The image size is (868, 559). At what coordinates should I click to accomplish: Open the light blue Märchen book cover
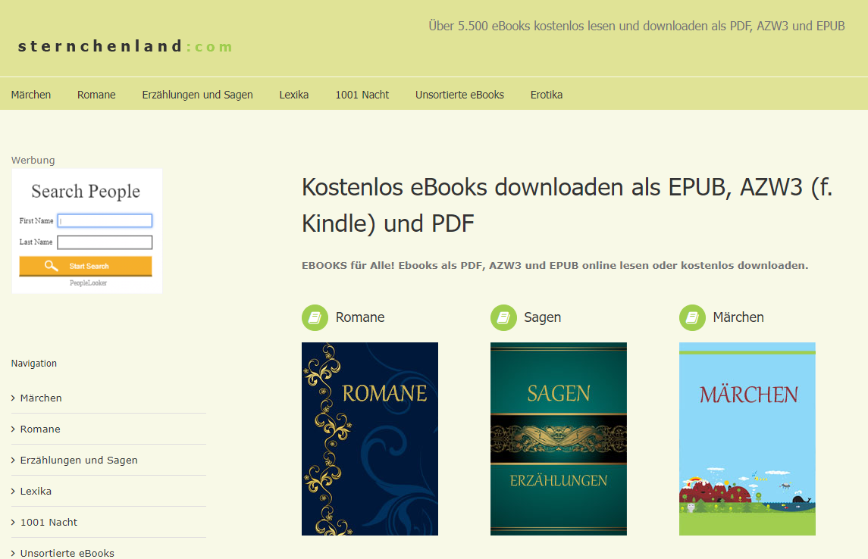(x=747, y=439)
